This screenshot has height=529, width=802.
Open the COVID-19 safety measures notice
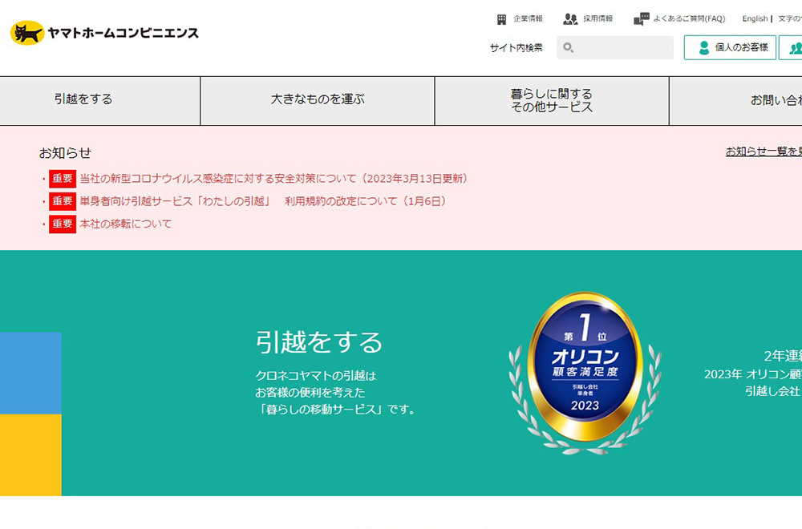(274, 179)
